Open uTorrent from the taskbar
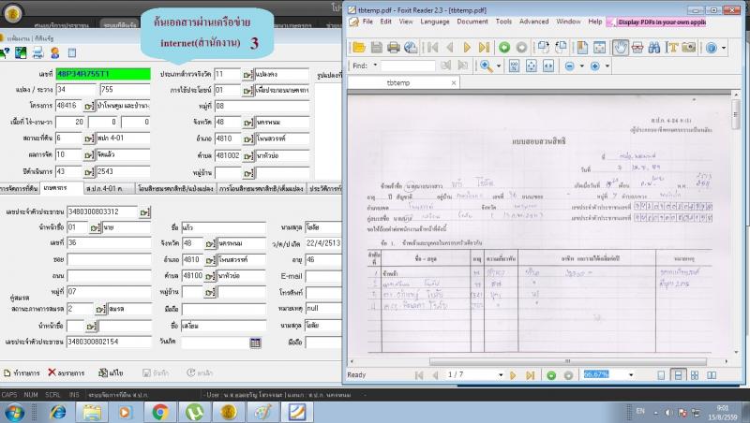 pyautogui.click(x=194, y=412)
